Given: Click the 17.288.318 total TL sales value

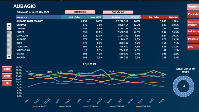Looking at the screenshot, I should tap(122, 21).
